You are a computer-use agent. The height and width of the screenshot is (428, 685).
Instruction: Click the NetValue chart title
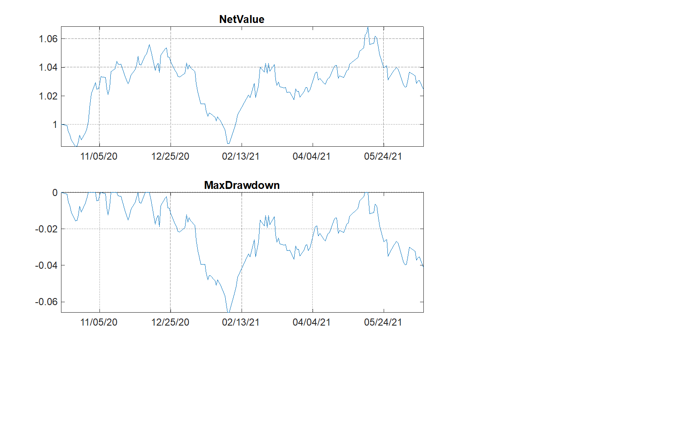[242, 19]
